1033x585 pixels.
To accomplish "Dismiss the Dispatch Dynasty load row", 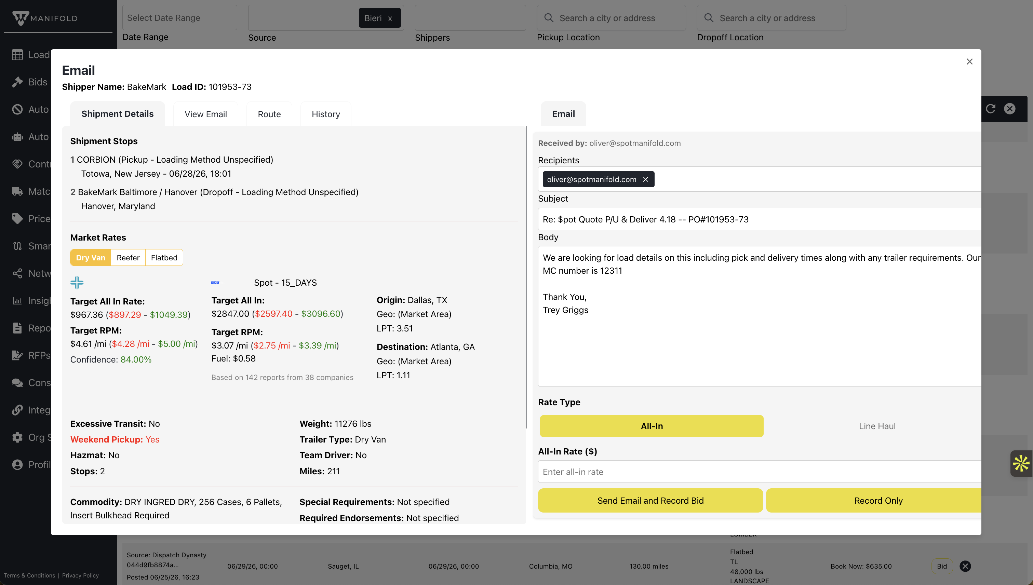I will [x=965, y=566].
